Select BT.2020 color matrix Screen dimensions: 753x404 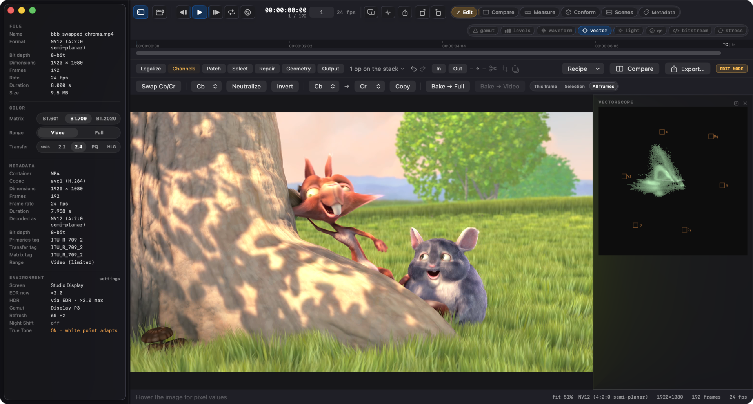pyautogui.click(x=106, y=119)
